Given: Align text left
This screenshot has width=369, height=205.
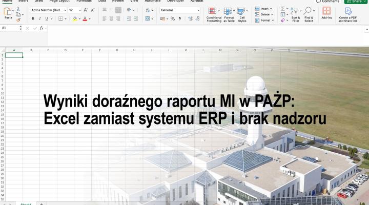Looking at the screenshot, I should (x=105, y=18).
